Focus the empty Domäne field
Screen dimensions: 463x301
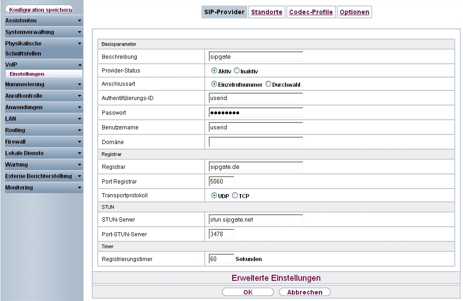coord(256,142)
